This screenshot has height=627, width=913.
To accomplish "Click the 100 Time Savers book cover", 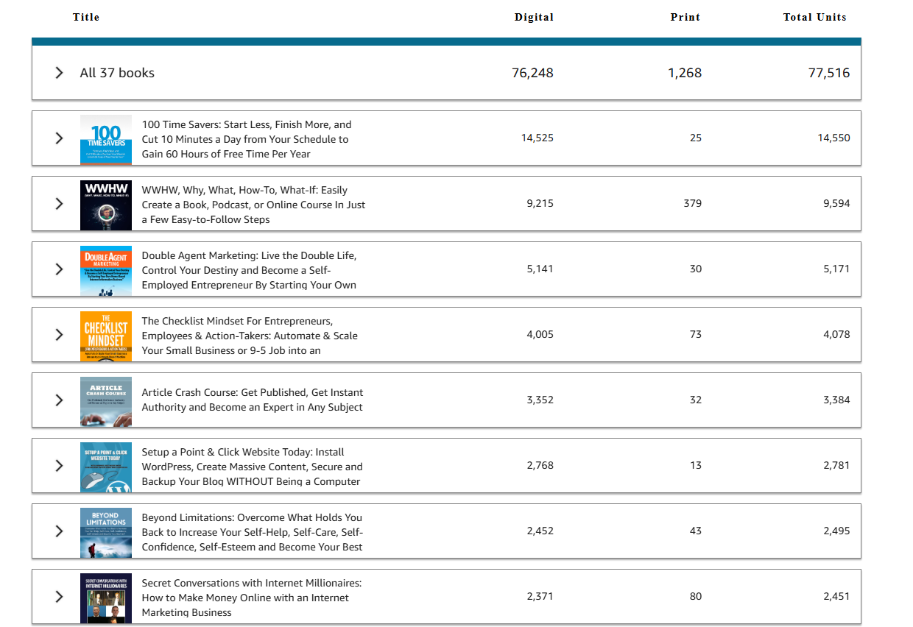I will [x=106, y=139].
